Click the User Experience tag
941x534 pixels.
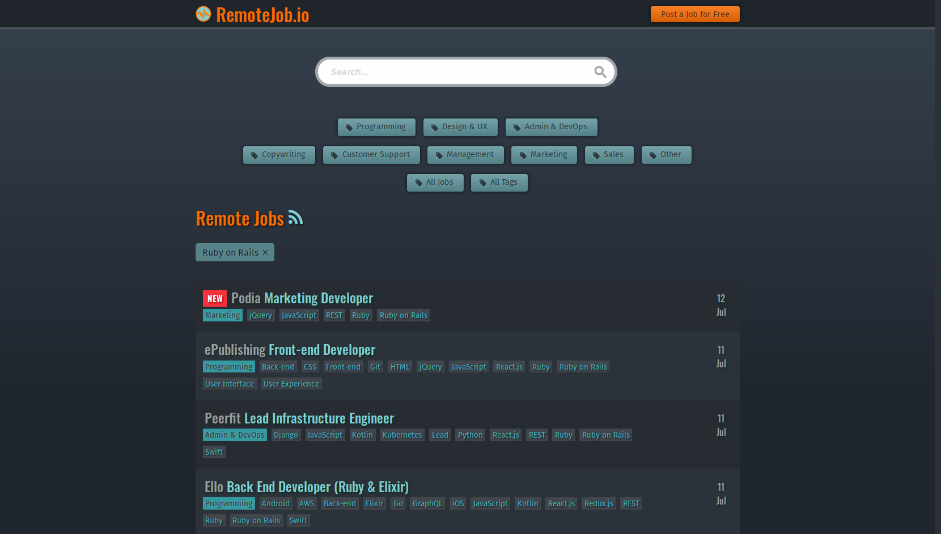(291, 384)
